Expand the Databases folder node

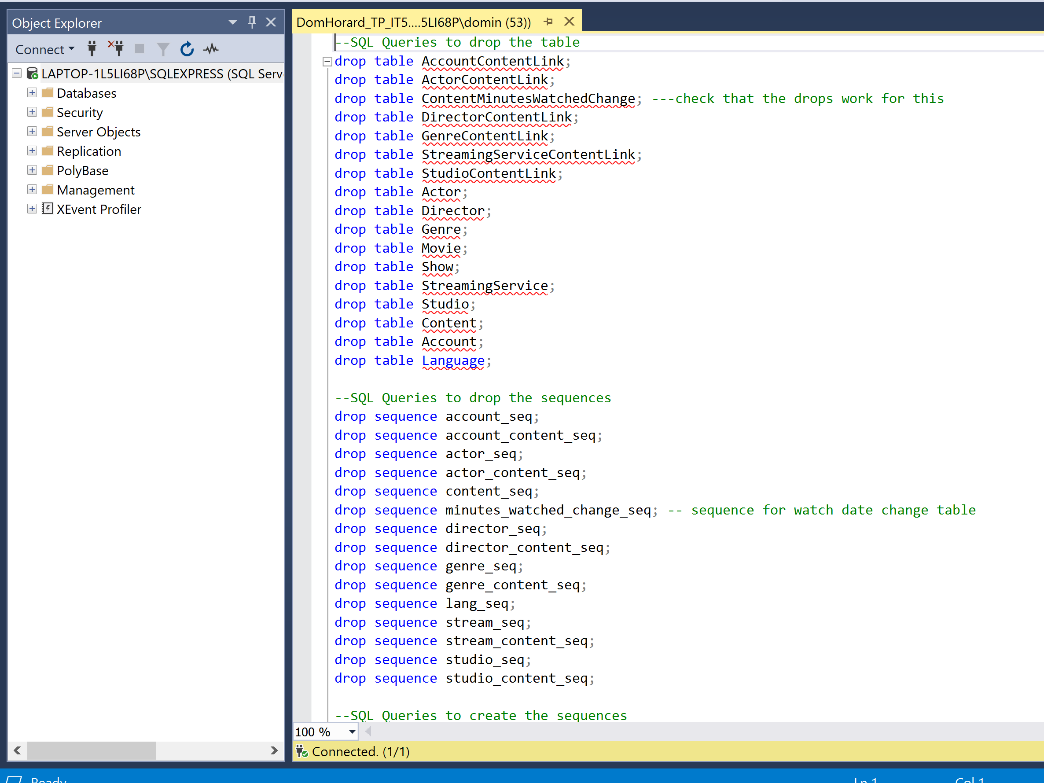click(32, 93)
